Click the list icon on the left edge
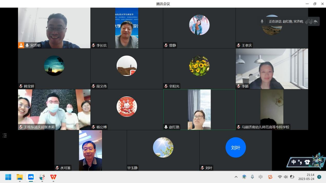 pos(5,135)
